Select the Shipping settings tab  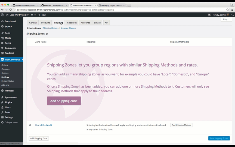tap(58, 23)
